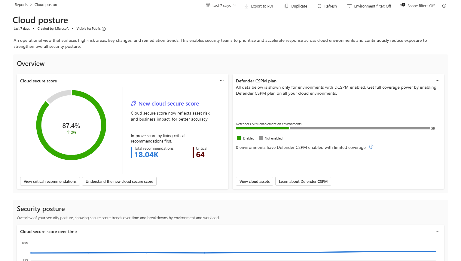Screen dimensions: 461x261
Task: Open the Reports breadcrumb link
Action: click(21, 5)
